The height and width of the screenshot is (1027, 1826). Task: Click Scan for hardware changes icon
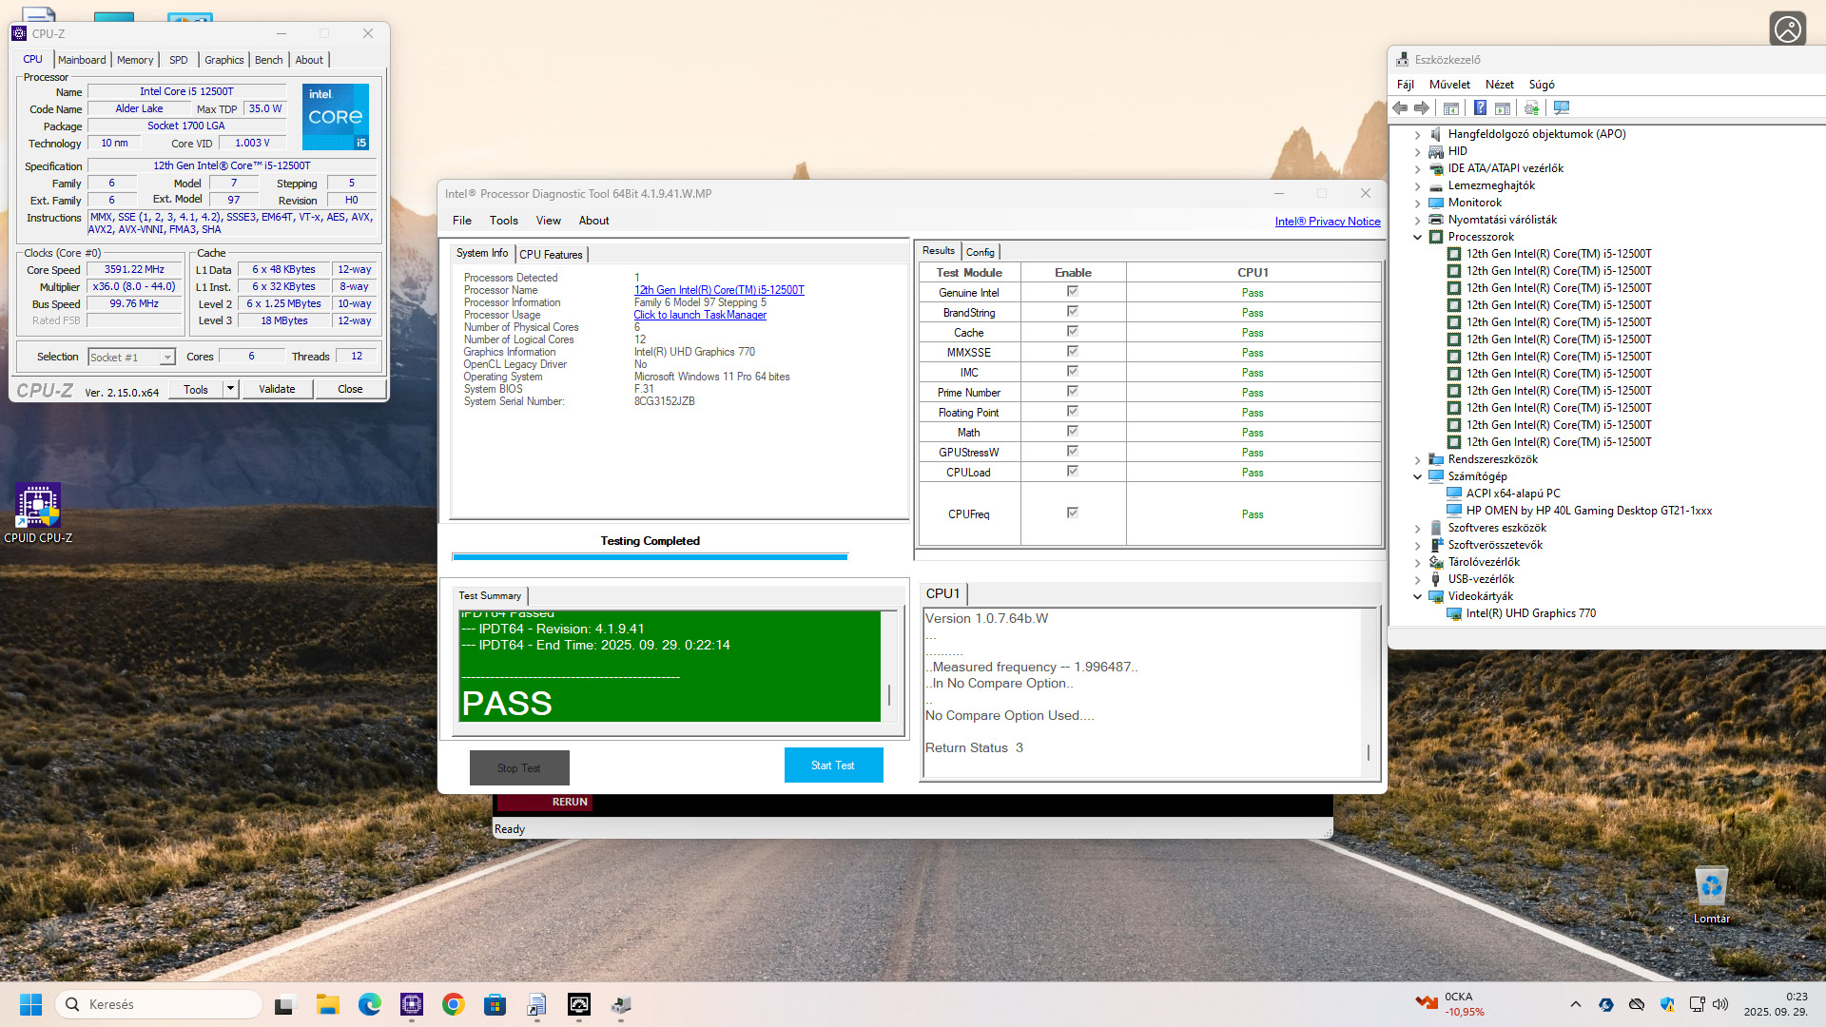coord(1561,107)
